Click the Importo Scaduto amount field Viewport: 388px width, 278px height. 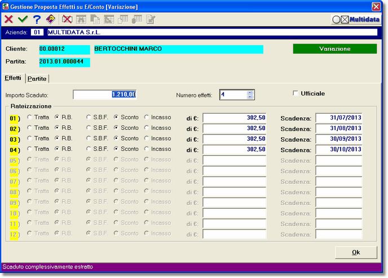(105, 95)
